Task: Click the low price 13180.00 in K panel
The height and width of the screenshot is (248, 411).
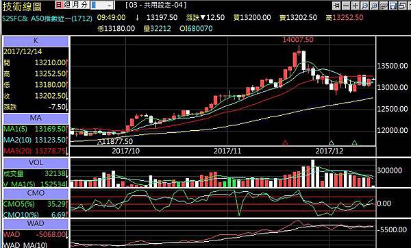Action: click(x=50, y=85)
